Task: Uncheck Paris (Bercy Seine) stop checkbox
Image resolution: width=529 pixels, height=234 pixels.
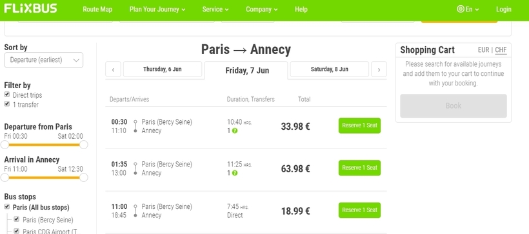Action: click(17, 220)
